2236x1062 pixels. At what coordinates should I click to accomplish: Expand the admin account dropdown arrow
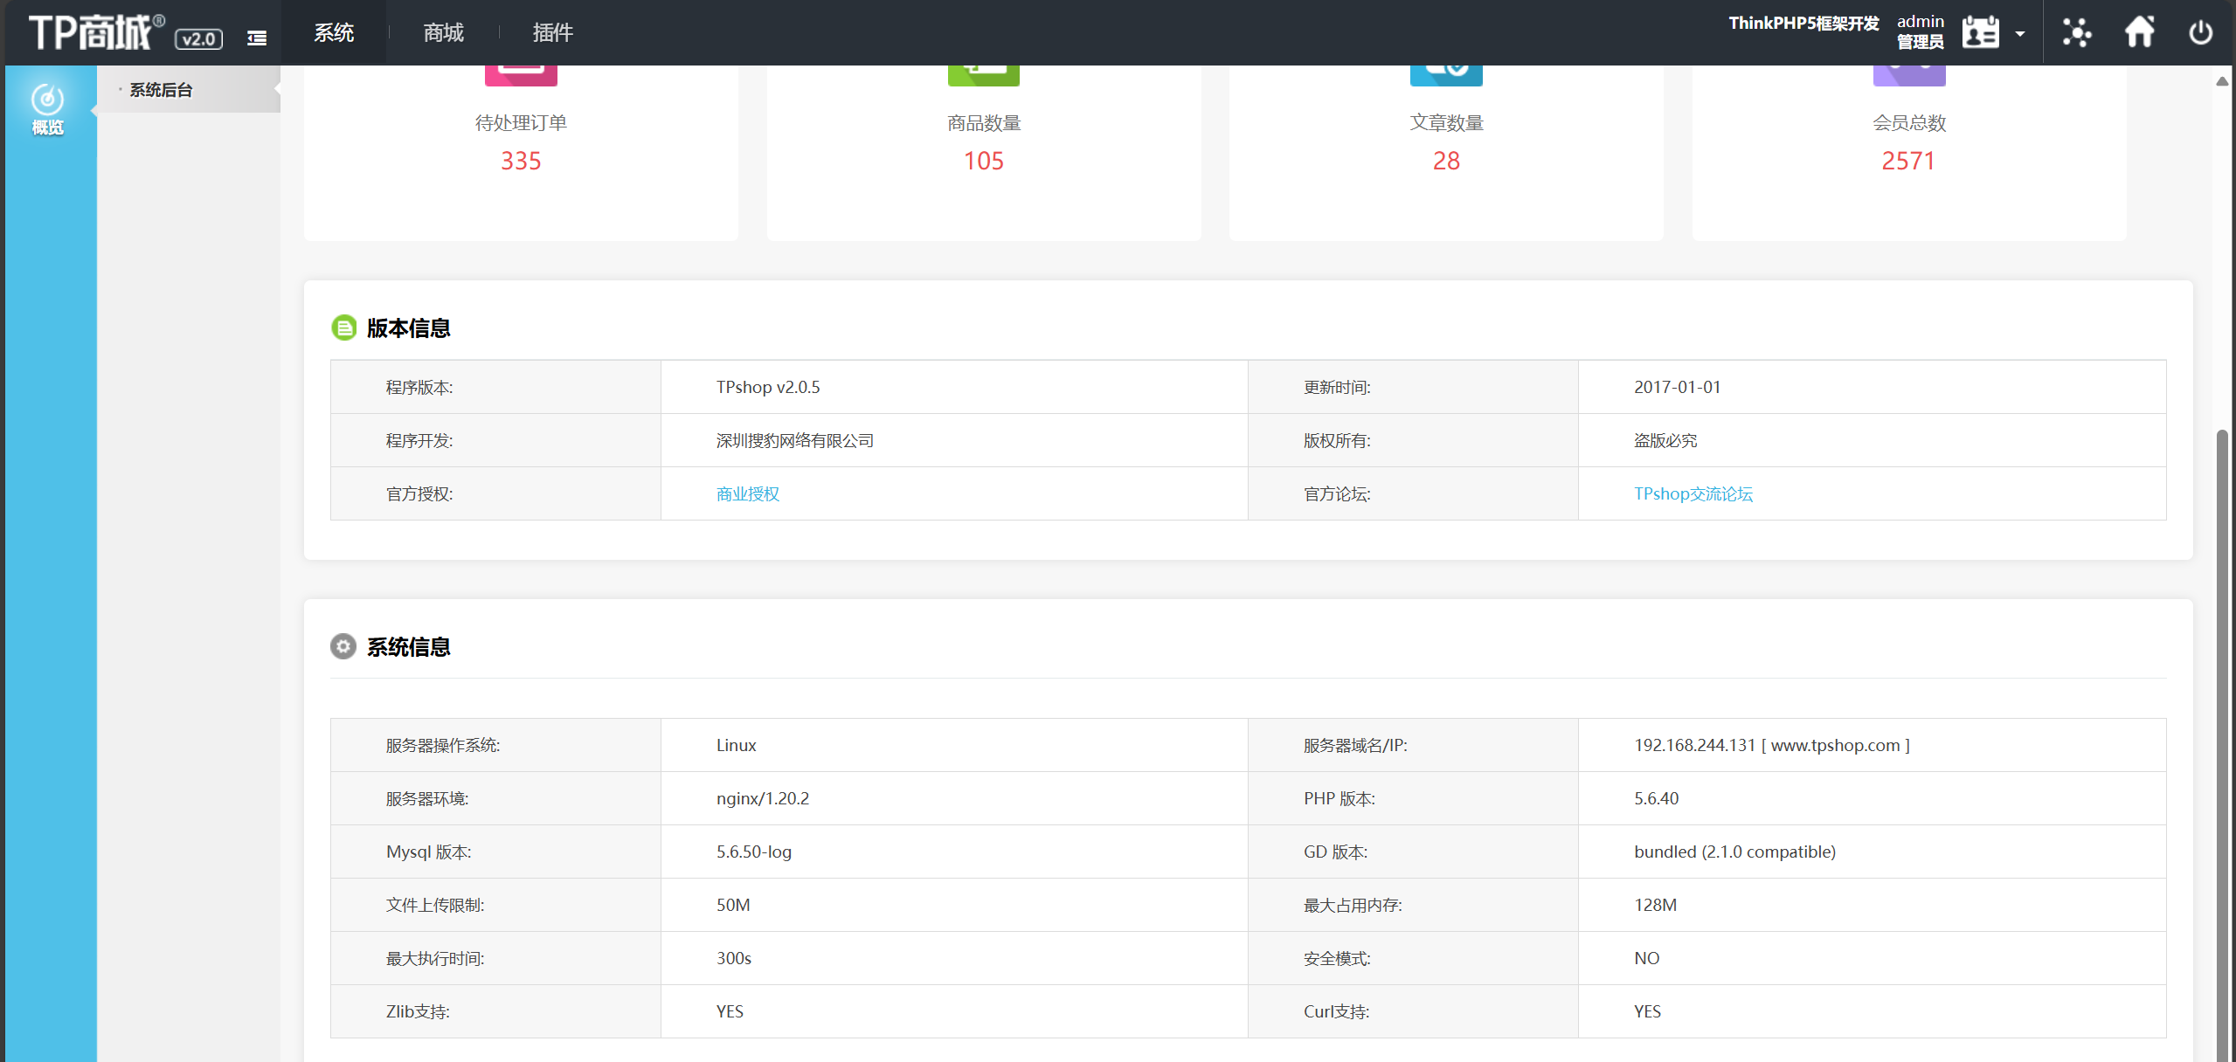click(2020, 34)
